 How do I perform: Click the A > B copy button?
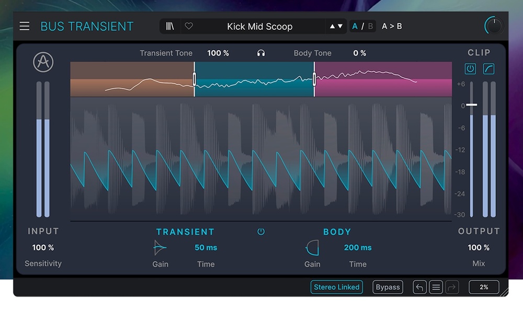pos(392,26)
